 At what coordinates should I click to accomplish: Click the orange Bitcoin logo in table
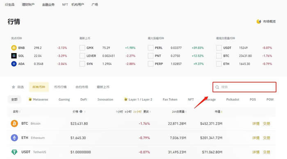click(x=14, y=123)
